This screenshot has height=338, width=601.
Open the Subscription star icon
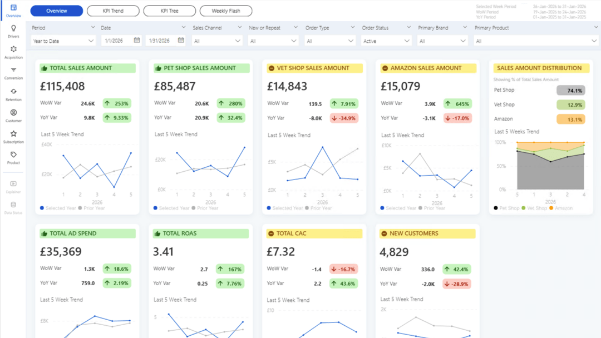pos(13,133)
